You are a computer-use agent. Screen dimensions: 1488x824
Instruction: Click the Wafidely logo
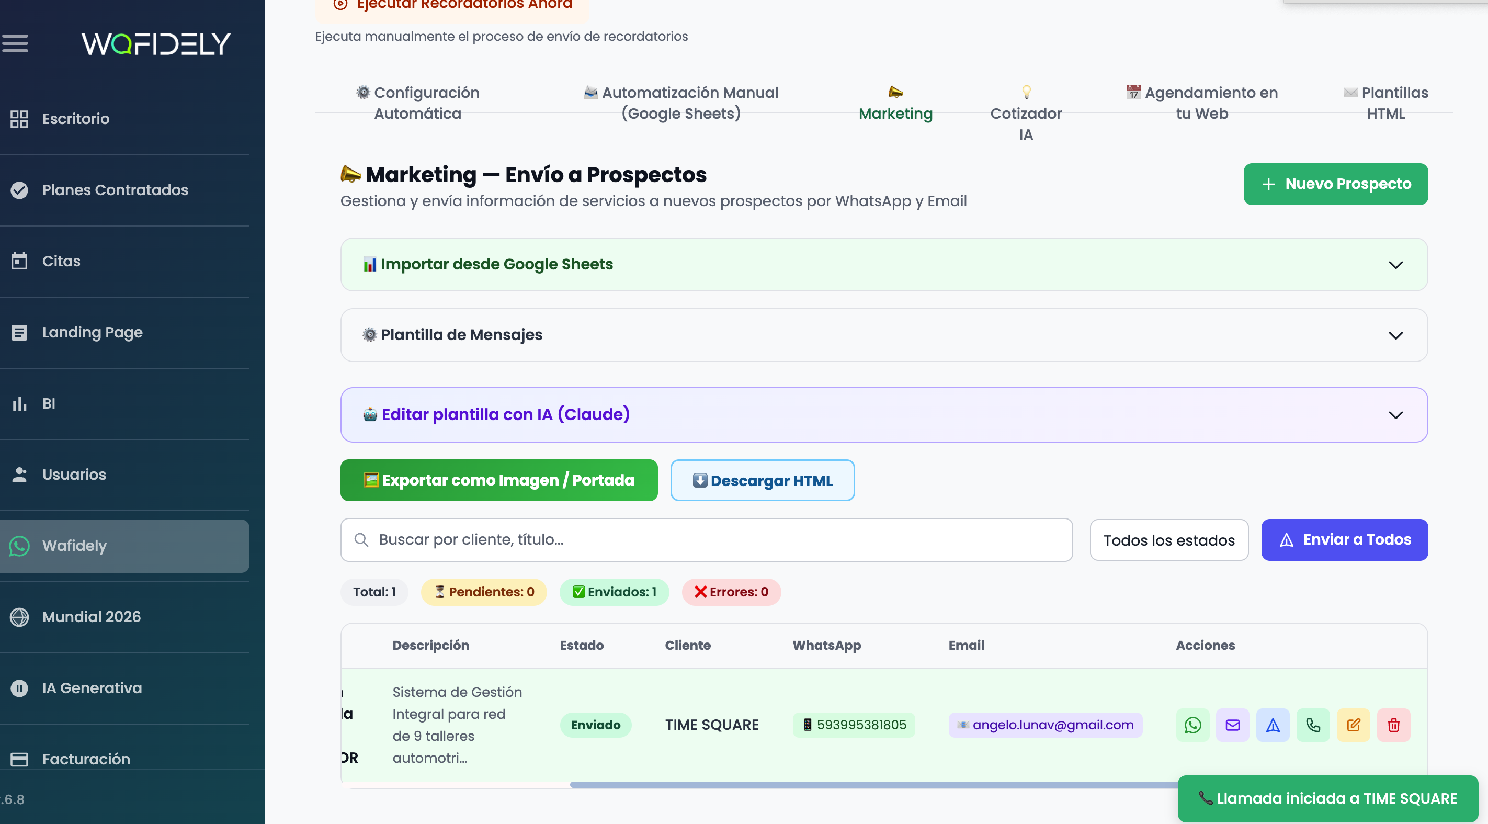click(x=156, y=44)
